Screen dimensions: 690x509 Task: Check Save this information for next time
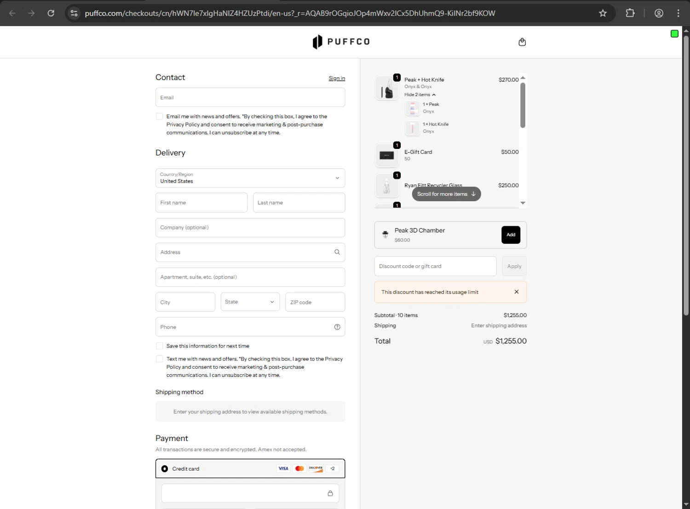[160, 346]
